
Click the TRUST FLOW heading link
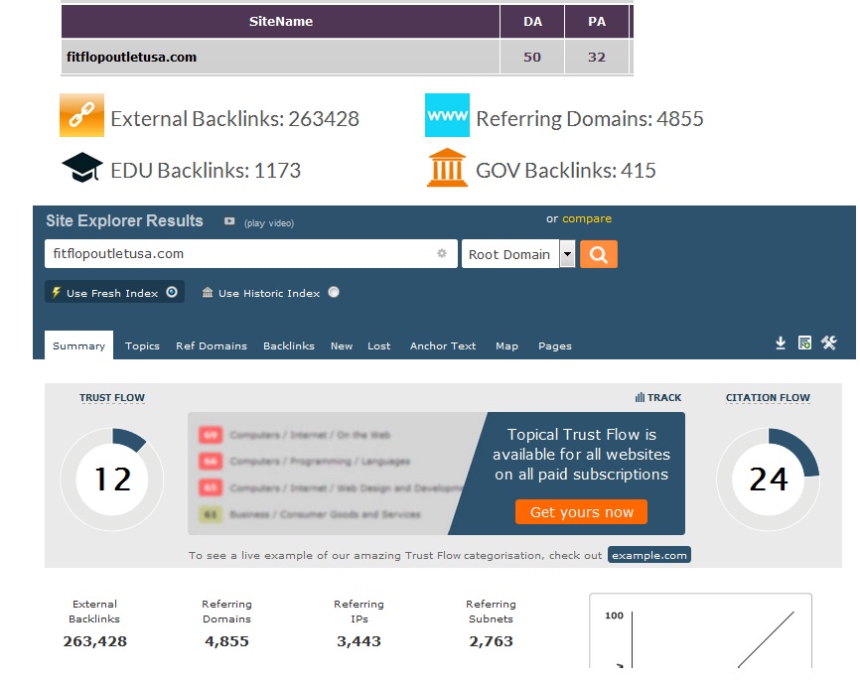coord(112,398)
